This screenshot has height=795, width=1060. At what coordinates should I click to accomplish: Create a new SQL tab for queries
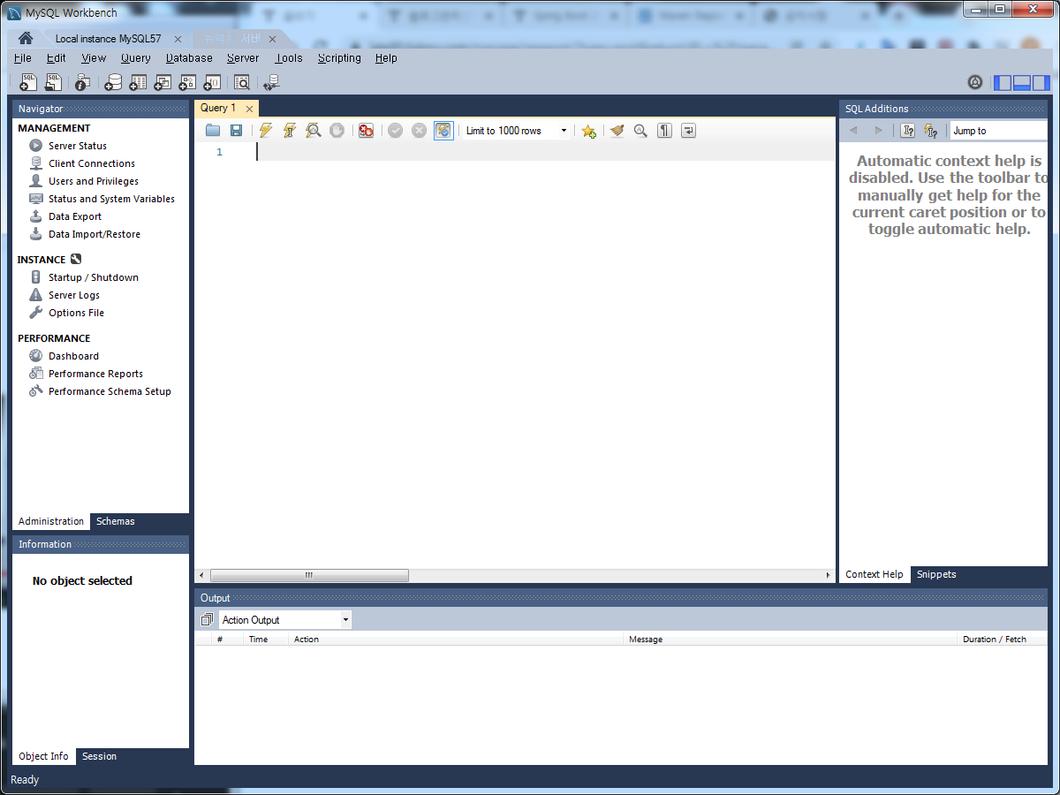tap(28, 82)
